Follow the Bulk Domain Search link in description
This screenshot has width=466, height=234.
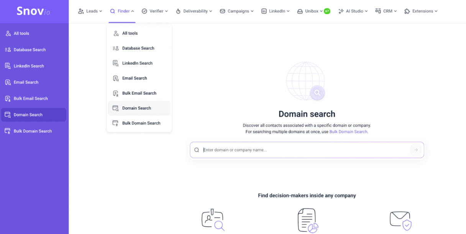tap(348, 132)
